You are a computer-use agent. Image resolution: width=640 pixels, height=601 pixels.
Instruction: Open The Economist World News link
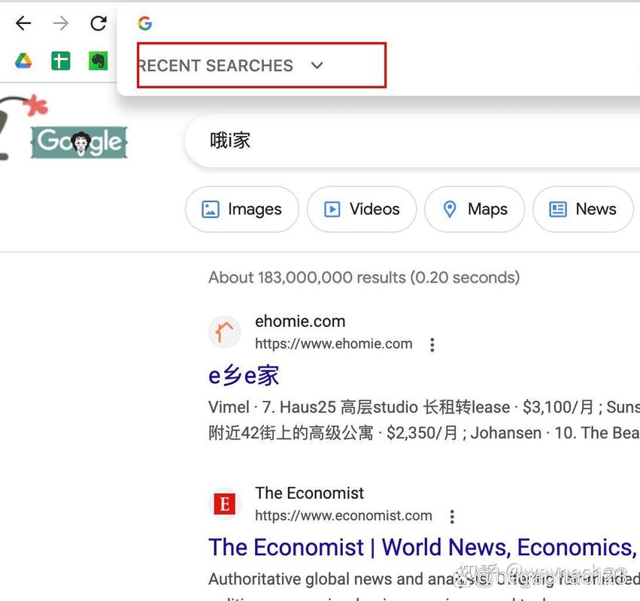tap(423, 547)
